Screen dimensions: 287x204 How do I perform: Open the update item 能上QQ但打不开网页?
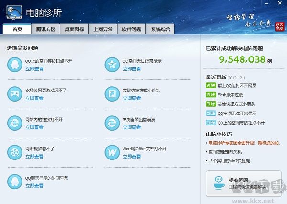(237, 86)
